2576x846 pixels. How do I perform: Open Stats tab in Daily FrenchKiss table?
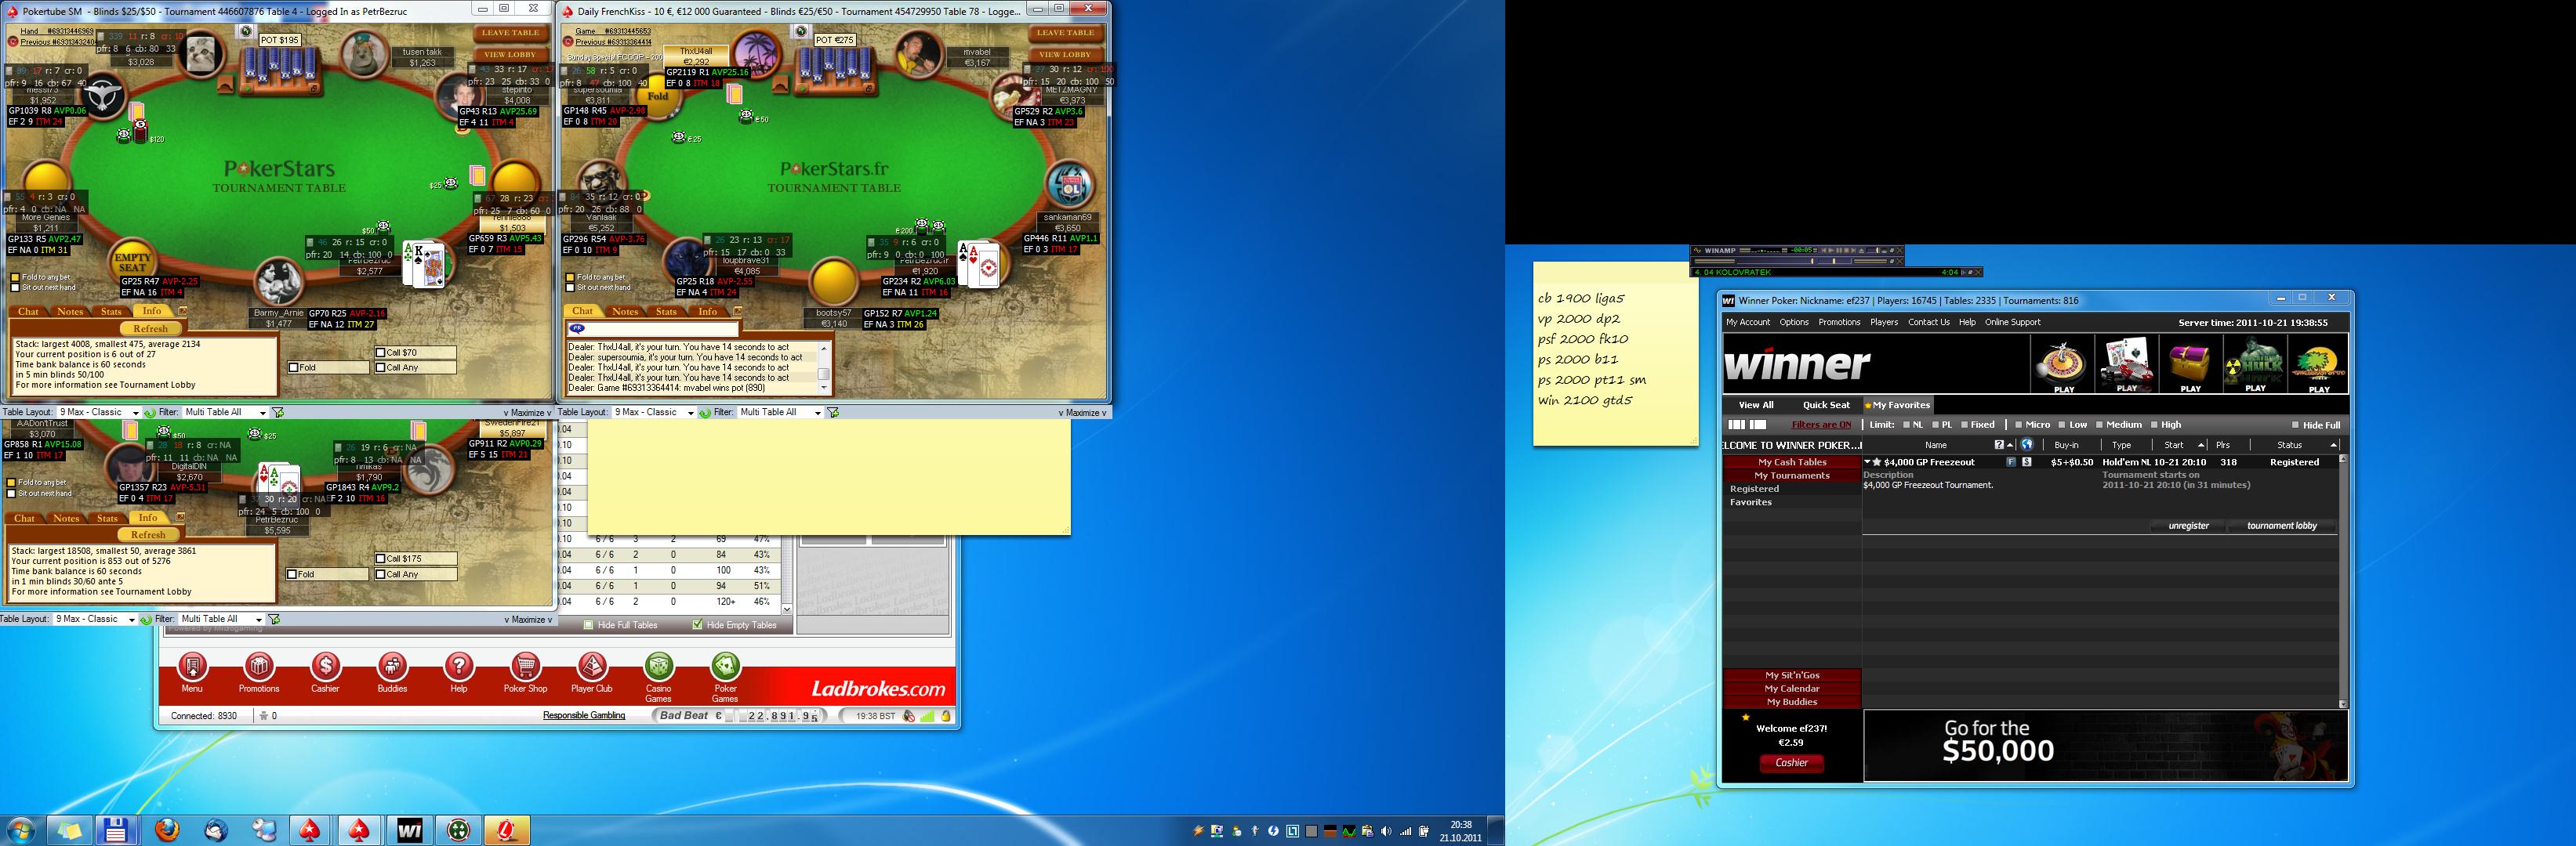click(666, 312)
